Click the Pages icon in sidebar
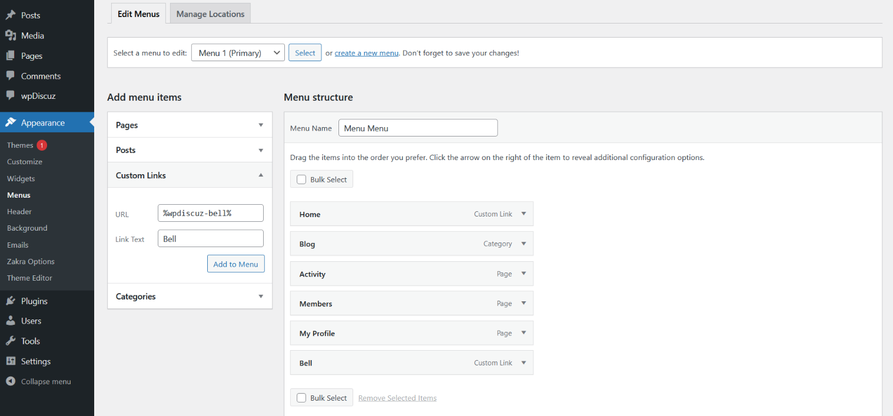This screenshot has width=893, height=416. (11, 56)
